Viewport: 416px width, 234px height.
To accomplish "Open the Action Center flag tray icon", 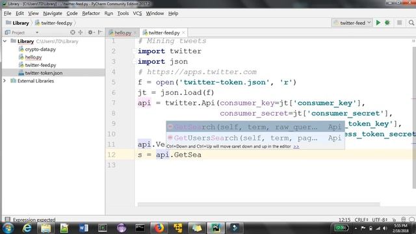I will [x=363, y=228].
